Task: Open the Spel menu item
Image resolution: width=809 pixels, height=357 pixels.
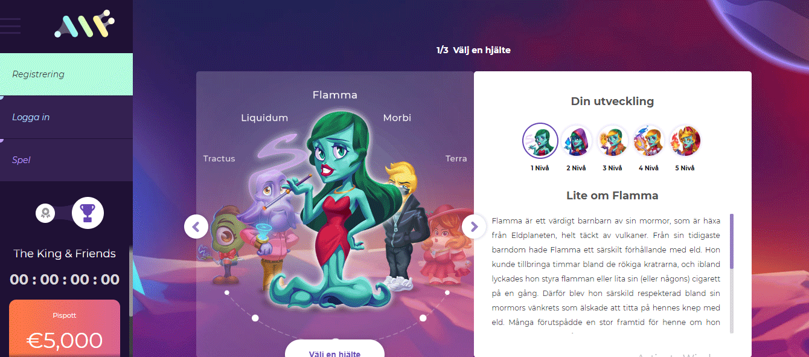Action: (x=66, y=160)
